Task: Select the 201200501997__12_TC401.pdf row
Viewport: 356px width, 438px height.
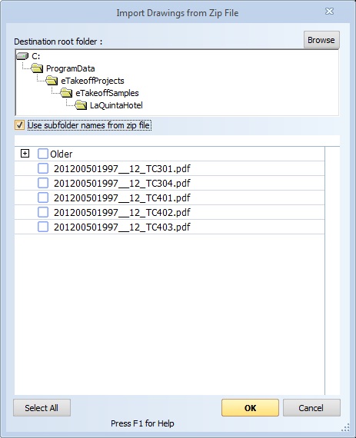Action: (170, 197)
